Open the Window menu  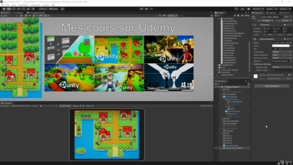(x=46, y=5)
